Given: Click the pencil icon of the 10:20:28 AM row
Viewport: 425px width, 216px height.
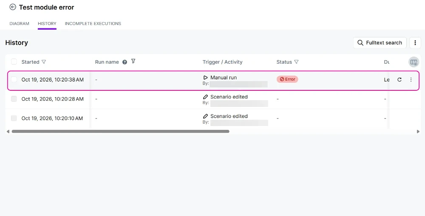Looking at the screenshot, I should click(x=205, y=97).
